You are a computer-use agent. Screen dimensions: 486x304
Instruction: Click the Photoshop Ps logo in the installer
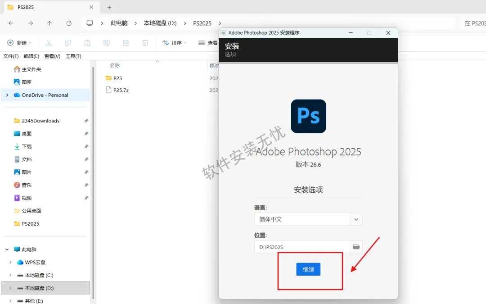point(308,116)
